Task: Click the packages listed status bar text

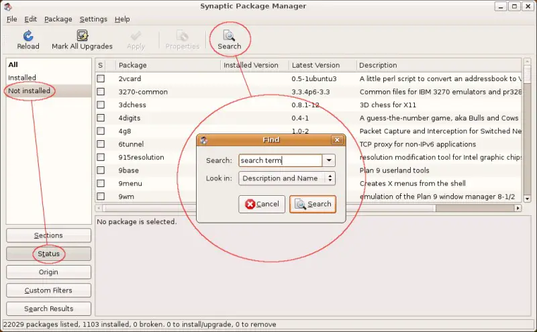Action: (140, 324)
